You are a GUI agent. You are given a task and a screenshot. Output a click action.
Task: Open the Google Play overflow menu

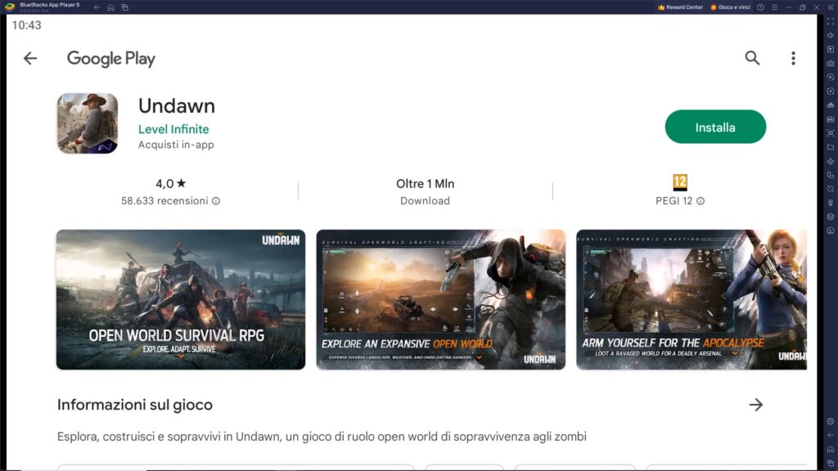click(791, 58)
